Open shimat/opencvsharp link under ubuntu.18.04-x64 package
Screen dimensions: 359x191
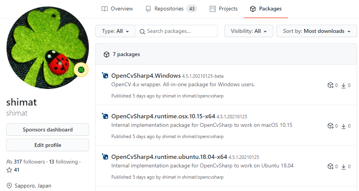point(203,177)
